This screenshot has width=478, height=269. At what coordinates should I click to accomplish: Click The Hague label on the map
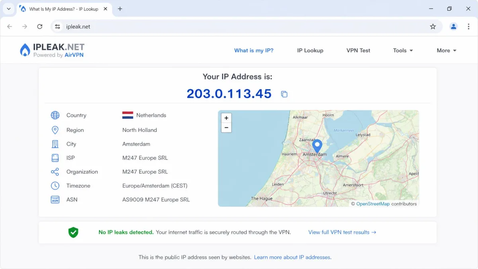(x=262, y=198)
